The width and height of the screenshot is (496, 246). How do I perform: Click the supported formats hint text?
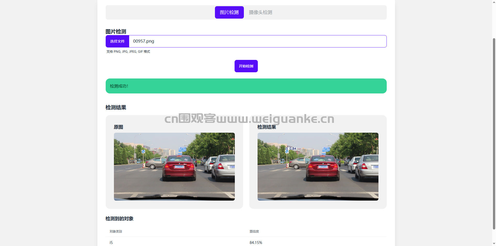point(128,52)
